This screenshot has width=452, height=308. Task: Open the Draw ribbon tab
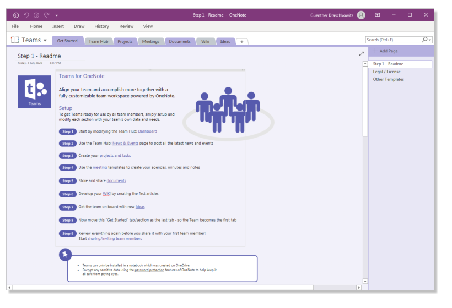79,26
